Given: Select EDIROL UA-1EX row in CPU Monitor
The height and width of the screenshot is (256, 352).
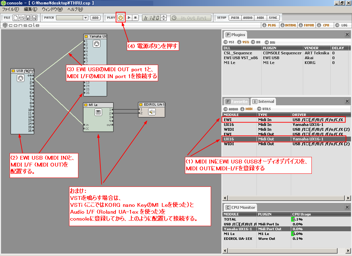Looking at the screenshot, I should click(x=286, y=239).
